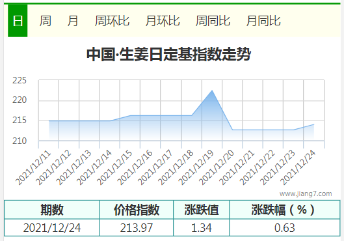Switch to the 周 weekly tab
344x241 pixels.
click(46, 21)
